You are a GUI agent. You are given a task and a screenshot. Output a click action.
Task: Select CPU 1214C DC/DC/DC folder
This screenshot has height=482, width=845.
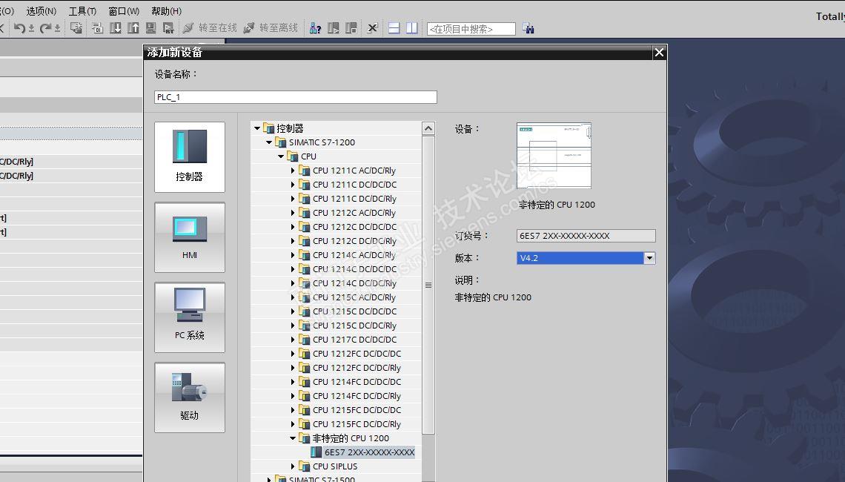click(354, 269)
